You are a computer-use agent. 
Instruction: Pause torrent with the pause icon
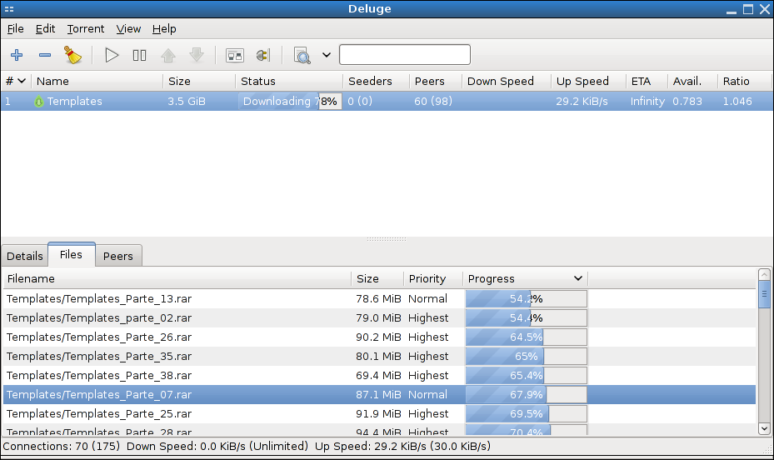coord(139,56)
